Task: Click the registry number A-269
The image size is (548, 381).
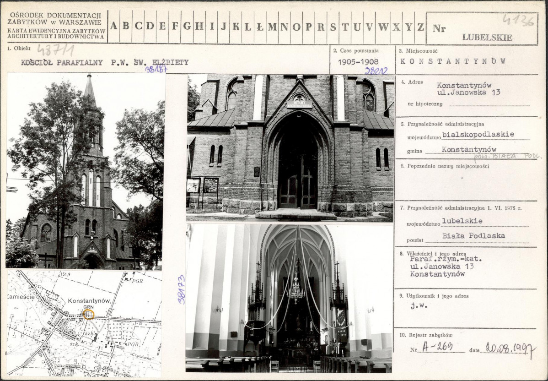Action: 437,347
